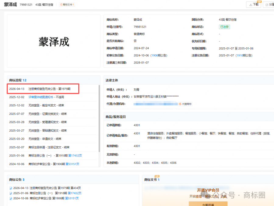Click the VIP badge above 商标文书 heading
Viewport: 274px width, 206px height.
[x=157, y=176]
